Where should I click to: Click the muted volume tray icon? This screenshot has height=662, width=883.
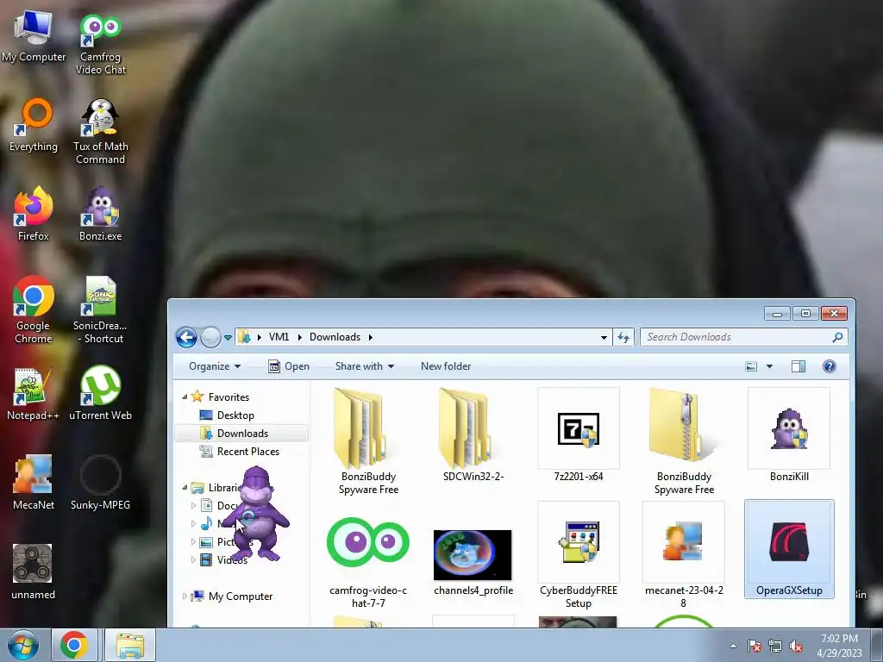coord(796,646)
